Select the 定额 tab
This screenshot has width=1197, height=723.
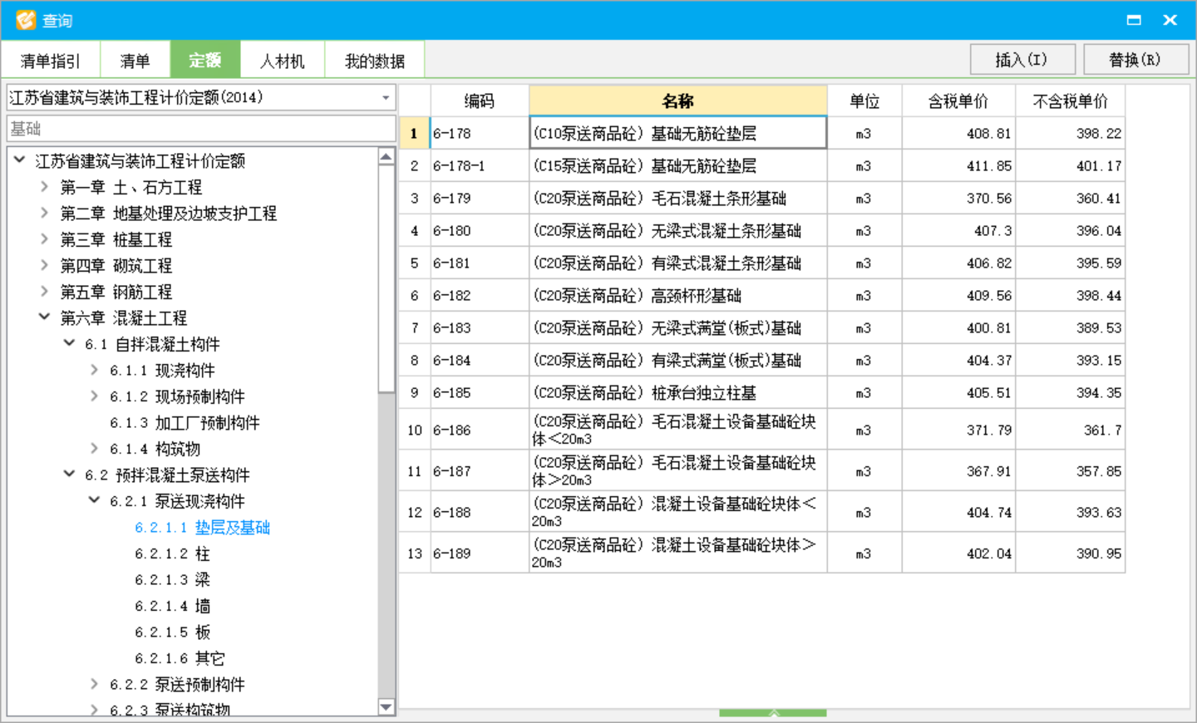click(205, 60)
